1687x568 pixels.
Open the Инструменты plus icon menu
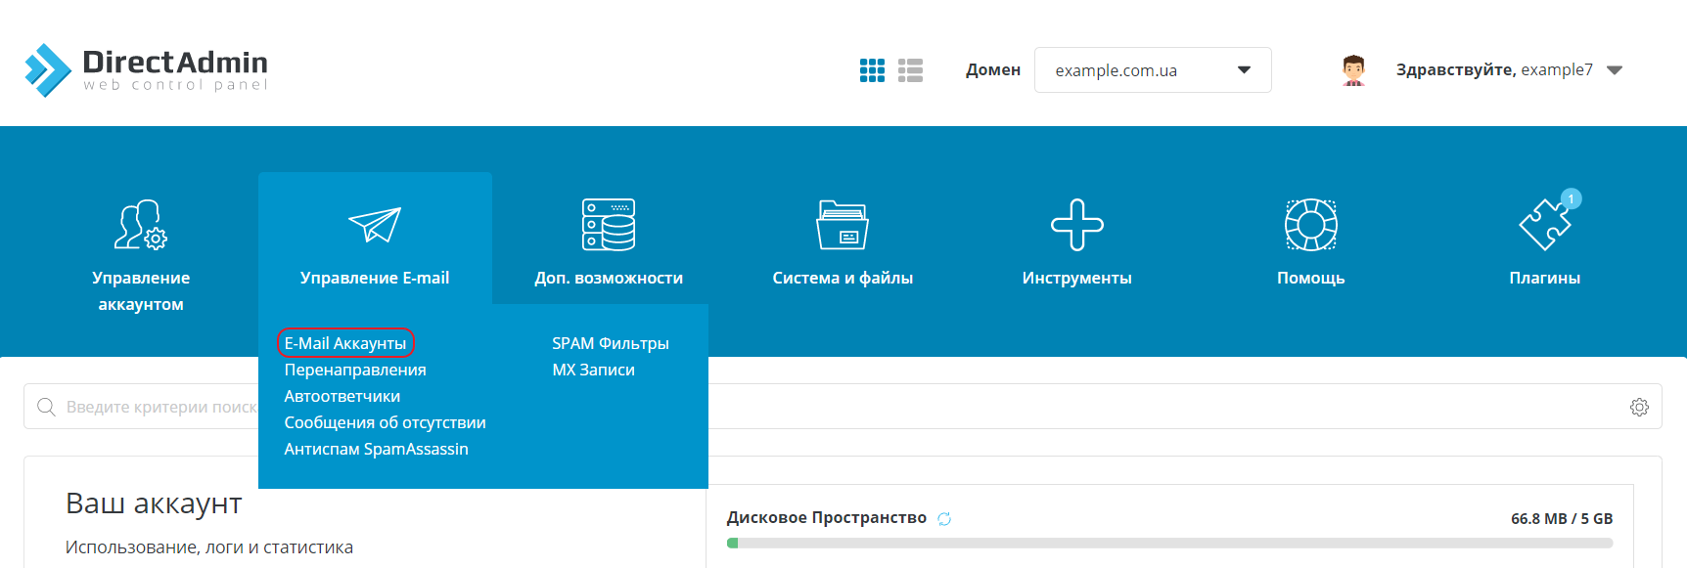1076,225
